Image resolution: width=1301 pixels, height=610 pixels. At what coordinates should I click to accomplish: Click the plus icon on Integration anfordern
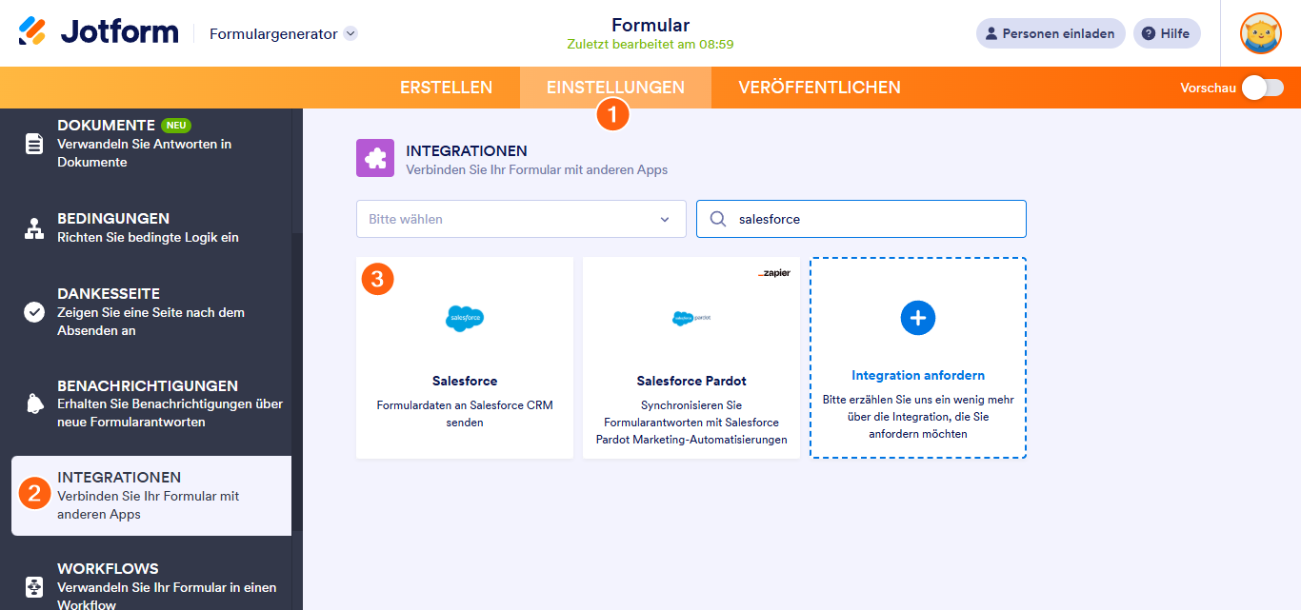(x=917, y=317)
